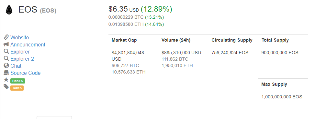
Task: Click the tag icon next to Token
Action: [6, 87]
